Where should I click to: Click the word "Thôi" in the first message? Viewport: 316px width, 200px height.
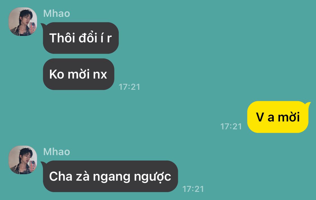tap(62, 38)
